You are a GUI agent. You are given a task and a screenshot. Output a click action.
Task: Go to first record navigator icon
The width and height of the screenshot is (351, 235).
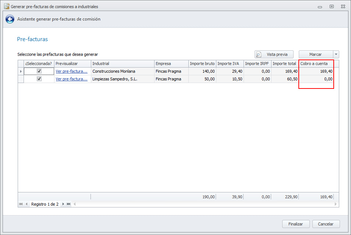point(21,204)
